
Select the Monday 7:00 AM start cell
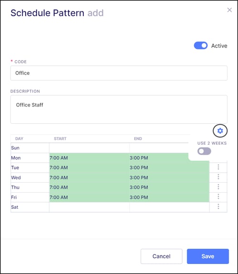point(89,158)
